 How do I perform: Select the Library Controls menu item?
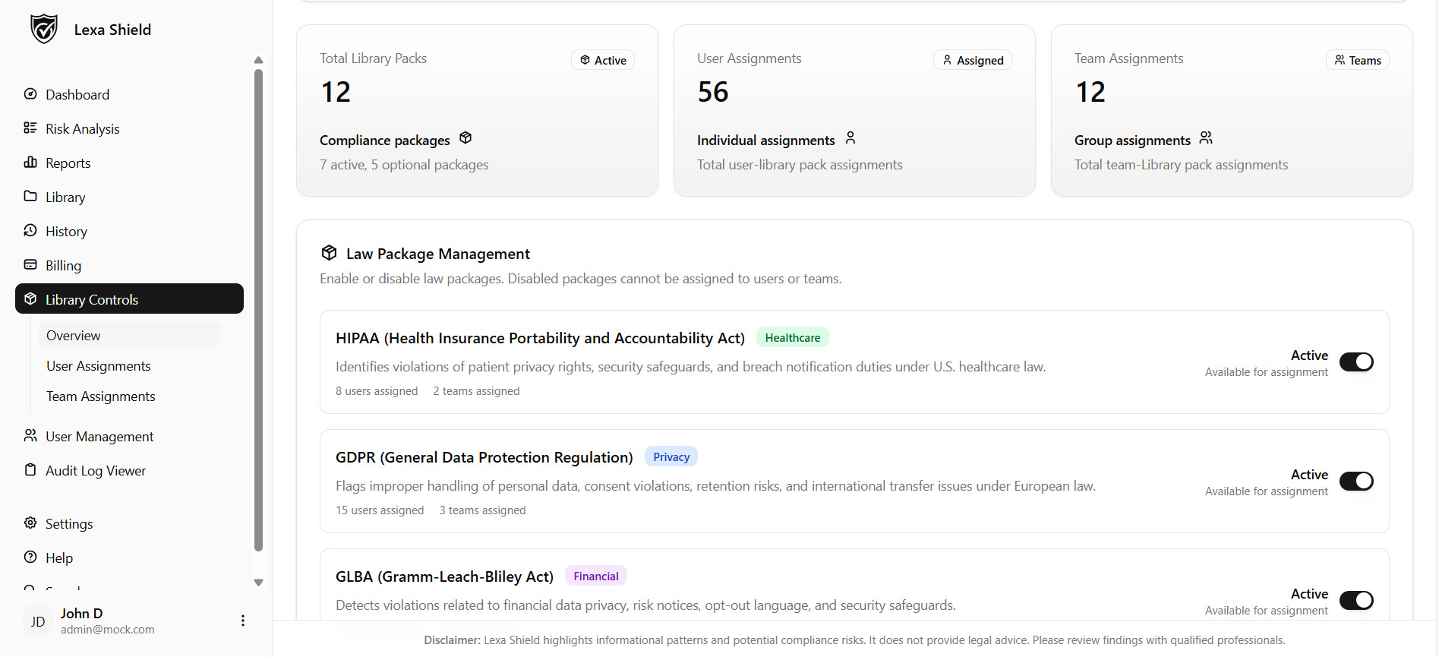[129, 298]
